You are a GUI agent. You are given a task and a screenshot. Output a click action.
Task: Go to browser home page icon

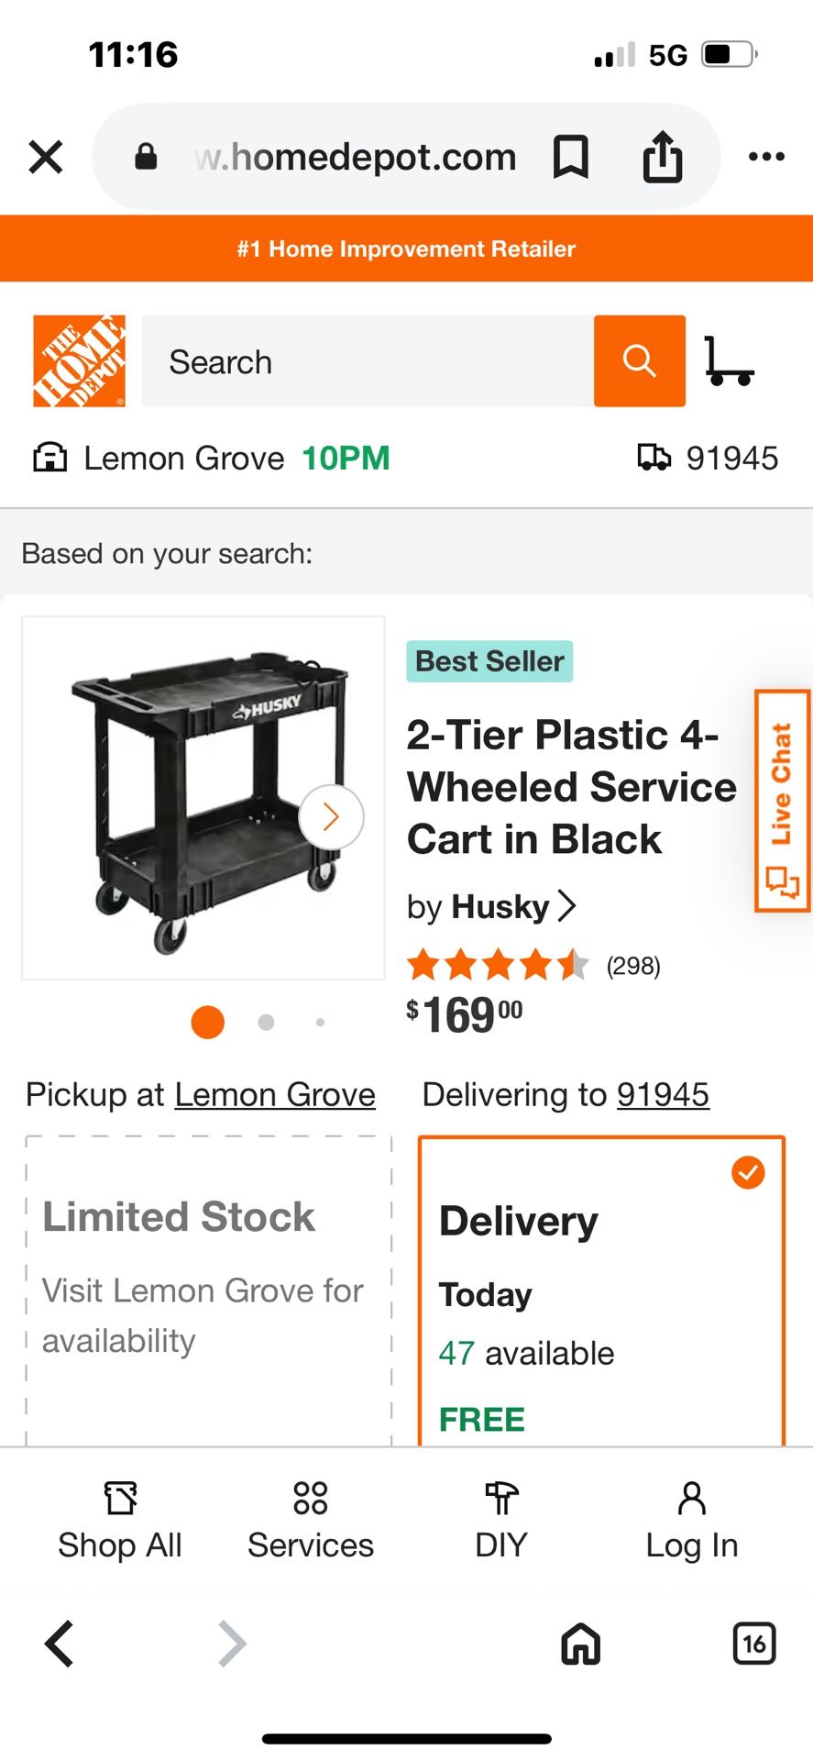[580, 1643]
